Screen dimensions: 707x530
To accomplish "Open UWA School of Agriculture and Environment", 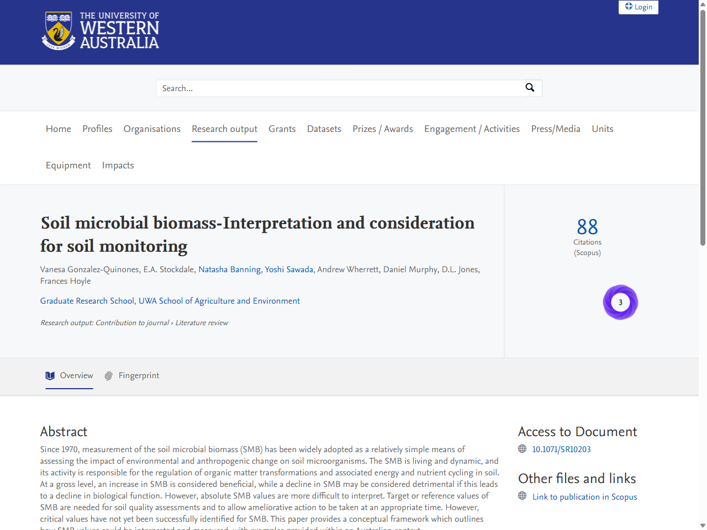I will pyautogui.click(x=219, y=301).
